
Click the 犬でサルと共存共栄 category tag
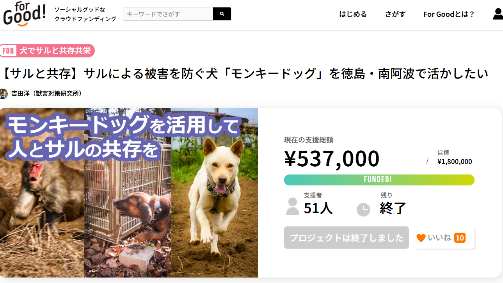[x=55, y=51]
